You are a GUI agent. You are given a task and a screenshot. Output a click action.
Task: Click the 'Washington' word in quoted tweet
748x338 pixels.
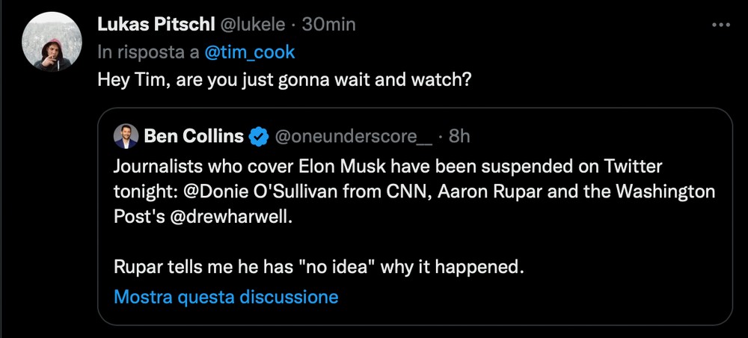pos(657,191)
